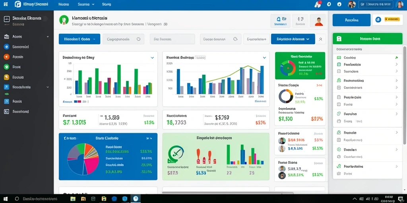
Task: Open the blue dropdown button at the right of the filter row
Action: pos(293,39)
